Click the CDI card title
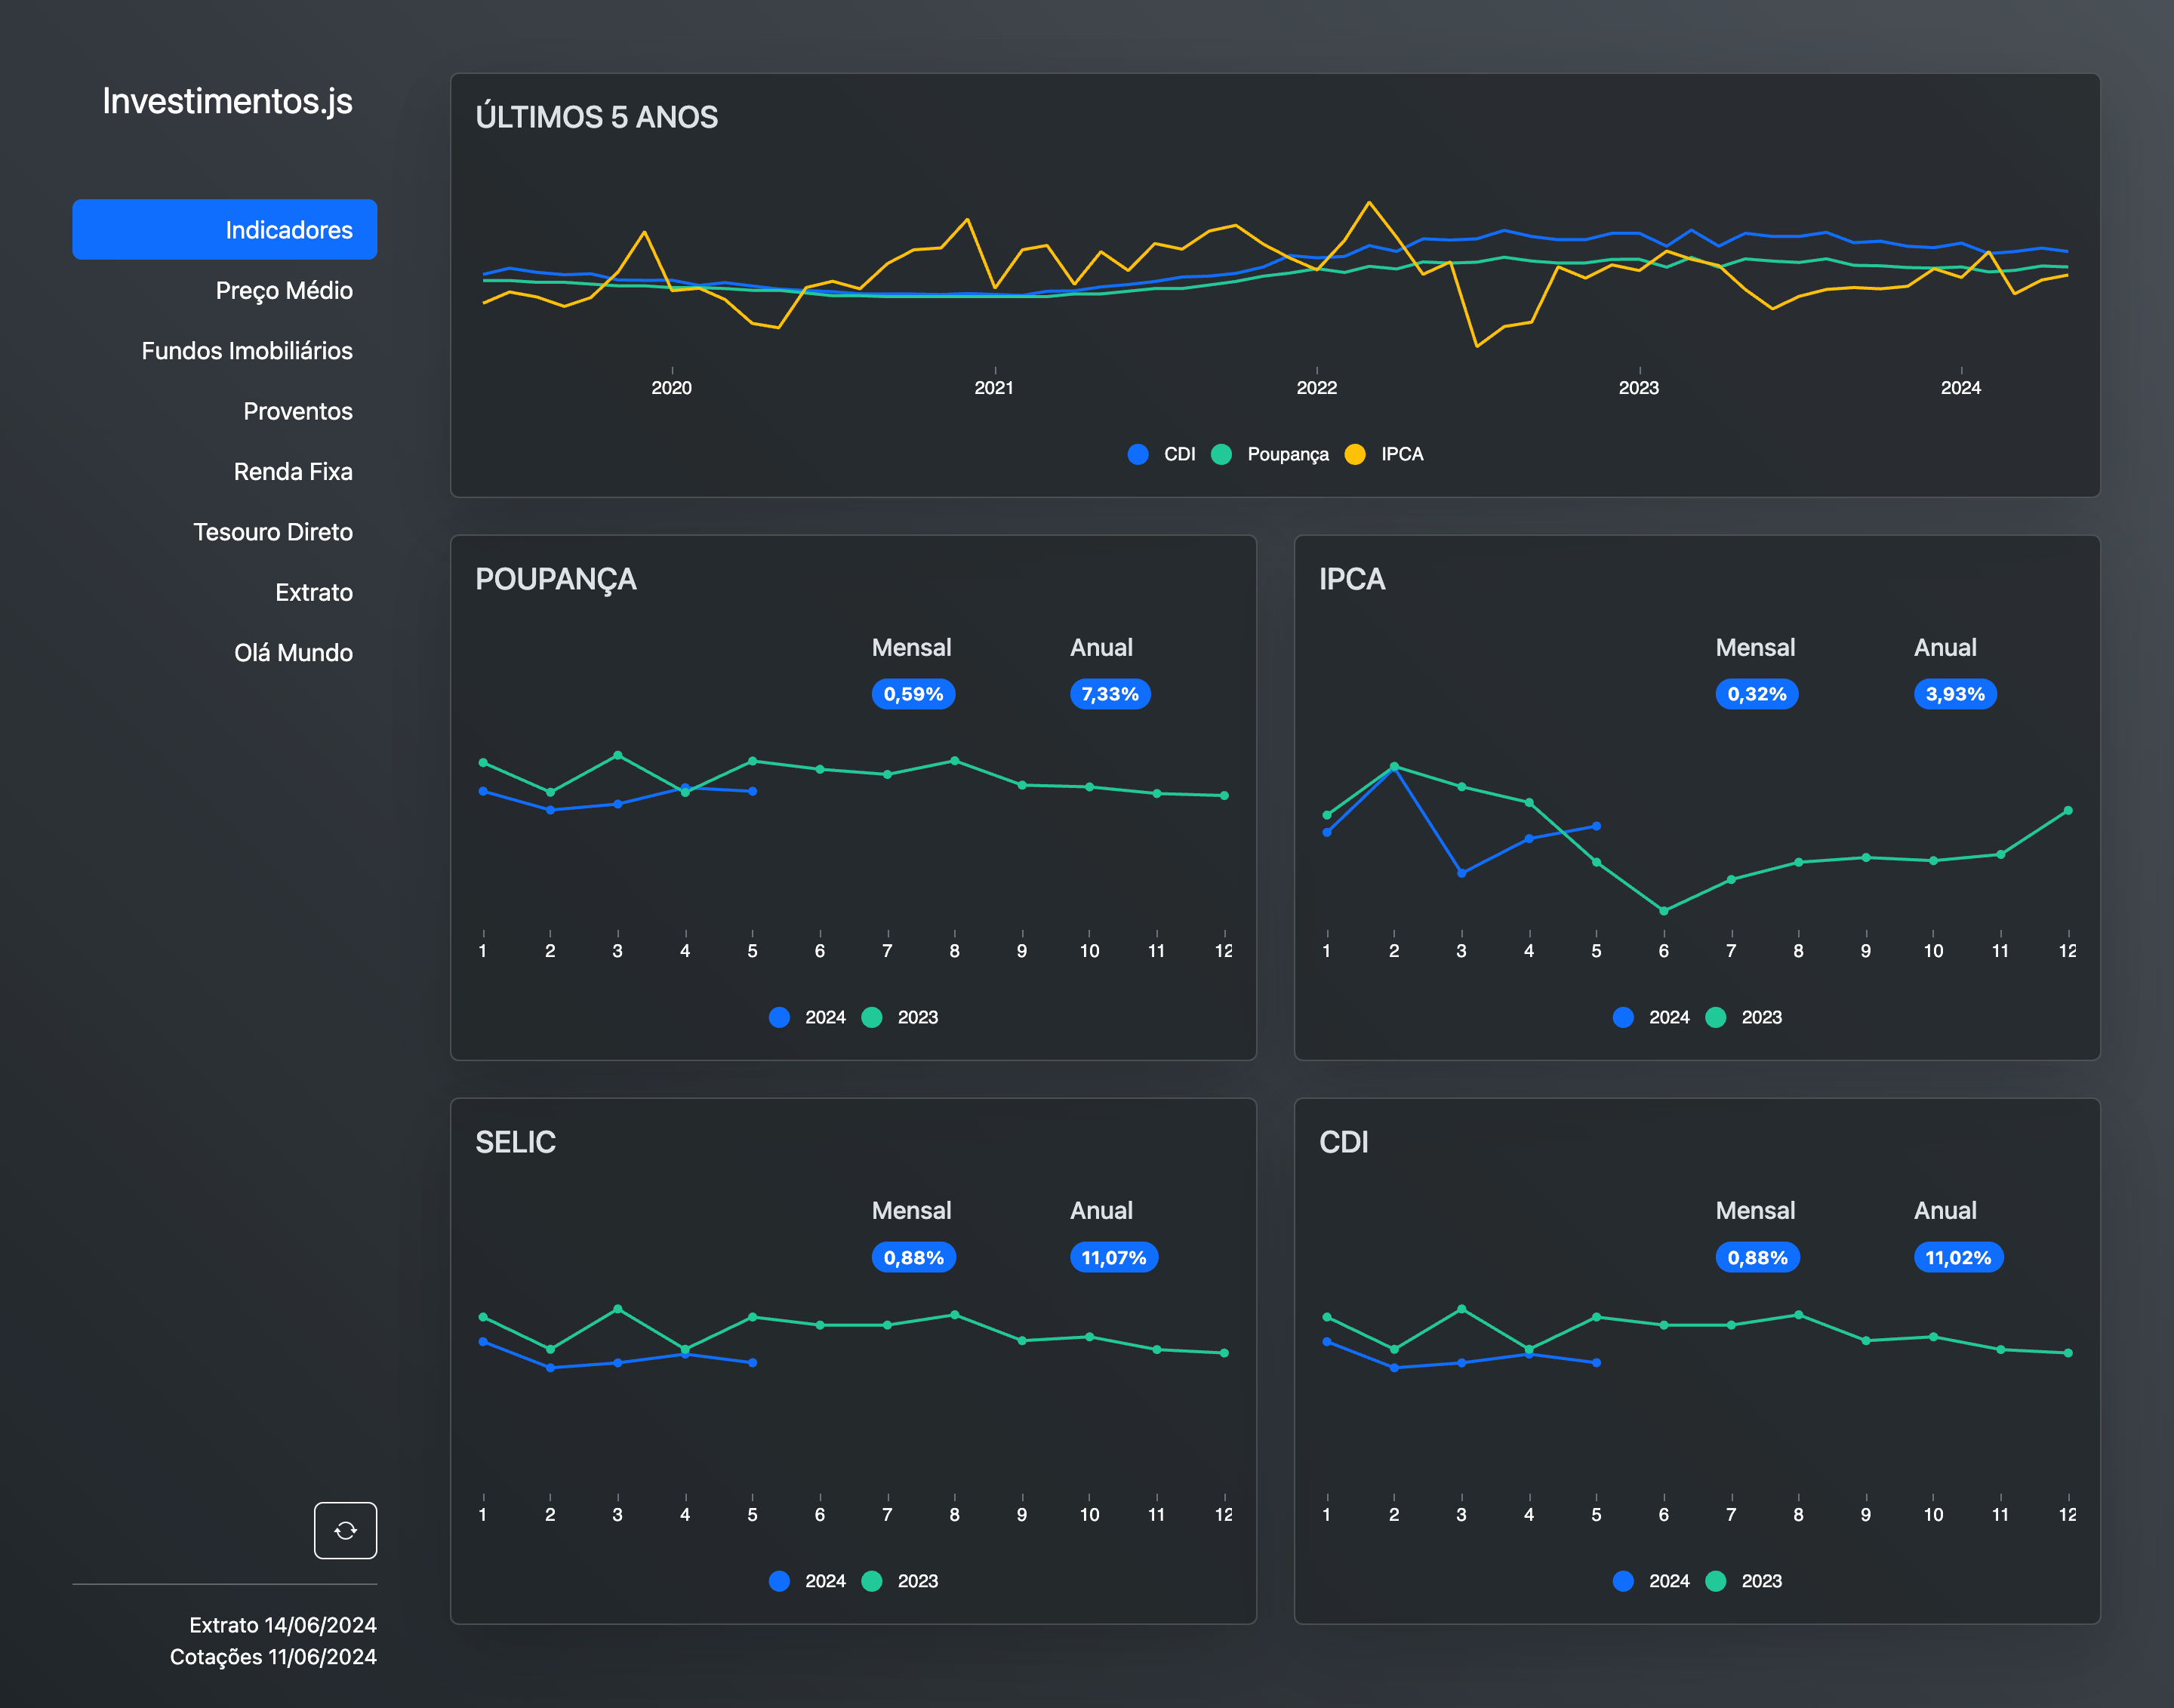 1343,1142
